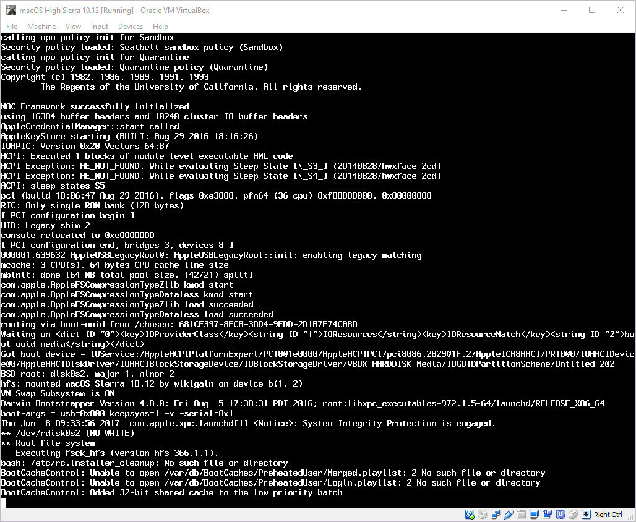Screen dimensions: 636x522
Task: Open the View menu
Action: pos(73,27)
